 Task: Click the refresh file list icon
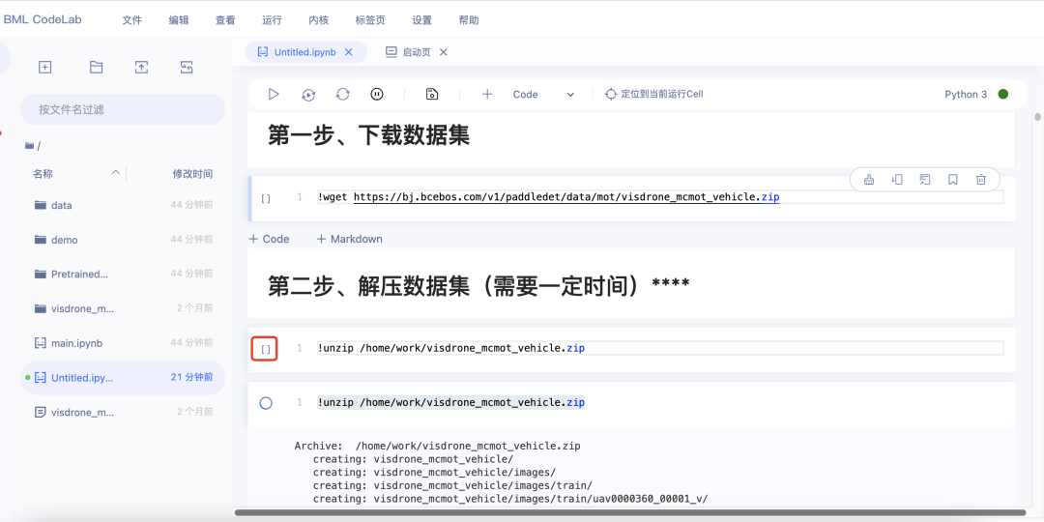187,67
